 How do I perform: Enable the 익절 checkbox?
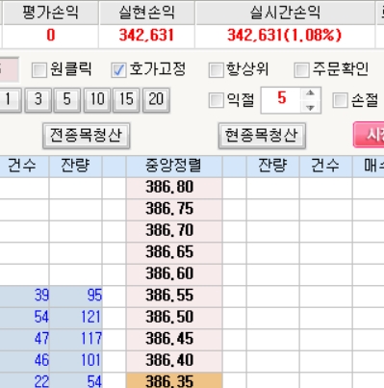[x=217, y=100]
